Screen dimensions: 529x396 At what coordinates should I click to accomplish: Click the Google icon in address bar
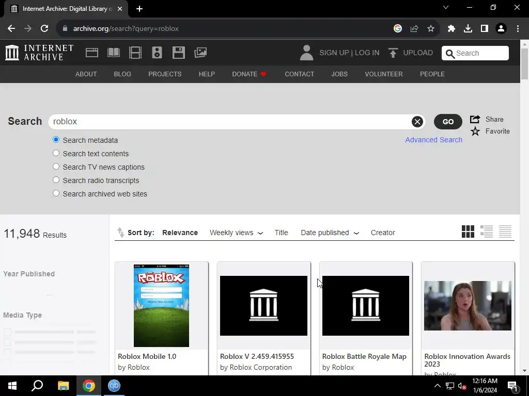point(397,29)
